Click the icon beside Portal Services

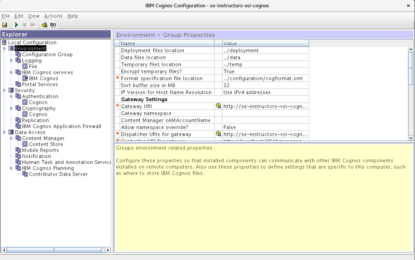click(18, 84)
